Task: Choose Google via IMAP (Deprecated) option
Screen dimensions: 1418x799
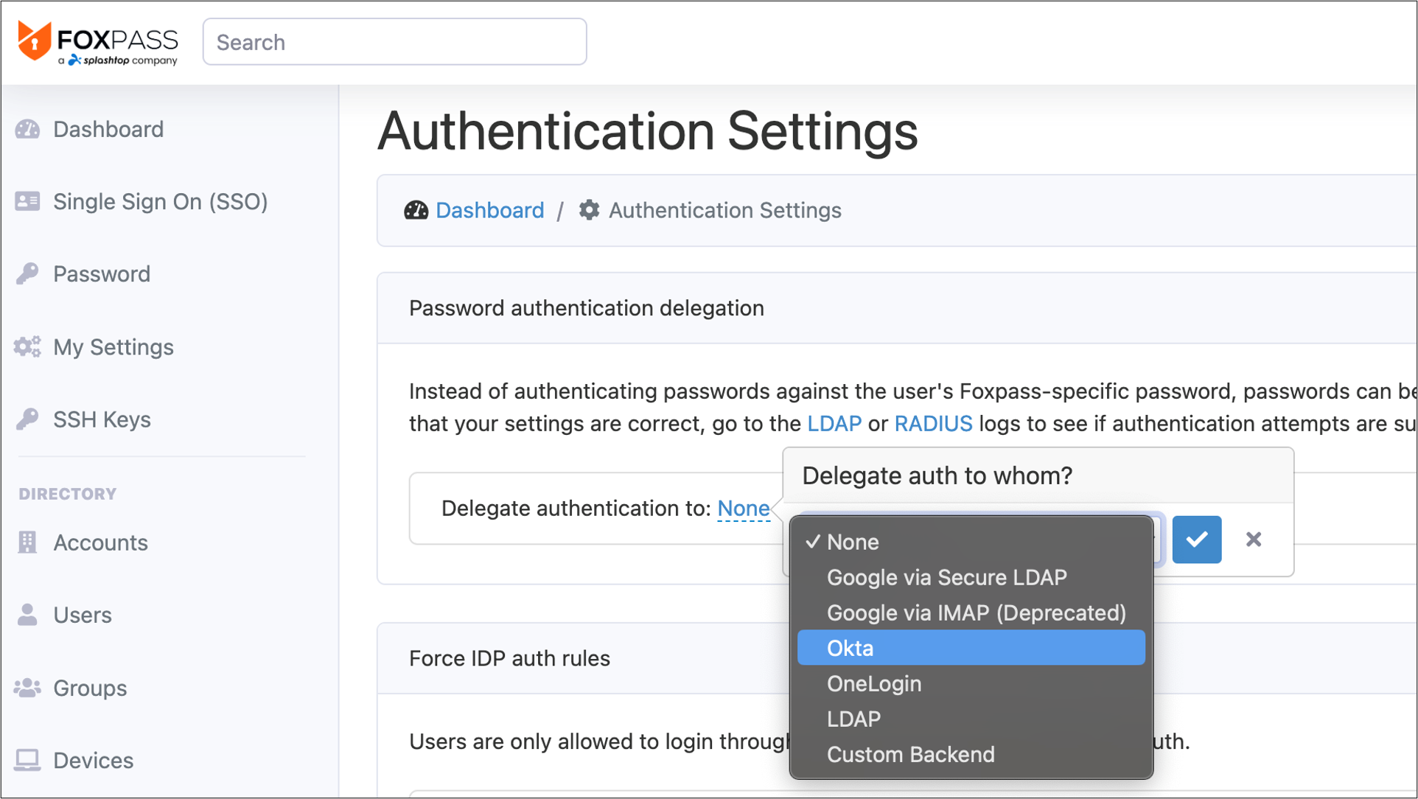Action: (x=971, y=613)
